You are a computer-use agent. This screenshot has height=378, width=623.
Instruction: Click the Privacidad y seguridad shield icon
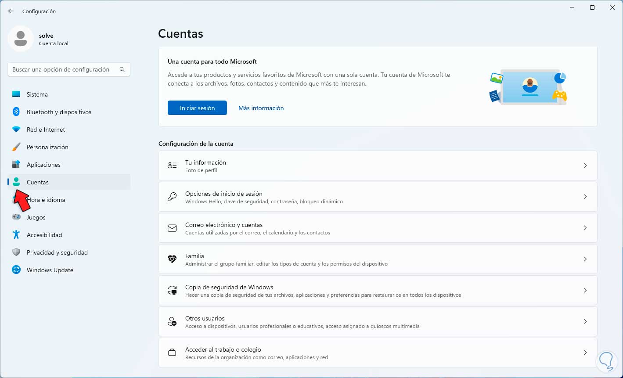(16, 252)
